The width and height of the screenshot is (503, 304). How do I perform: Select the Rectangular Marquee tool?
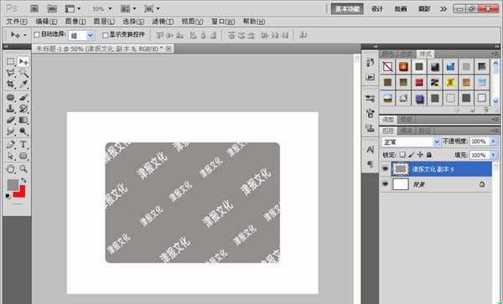11,61
